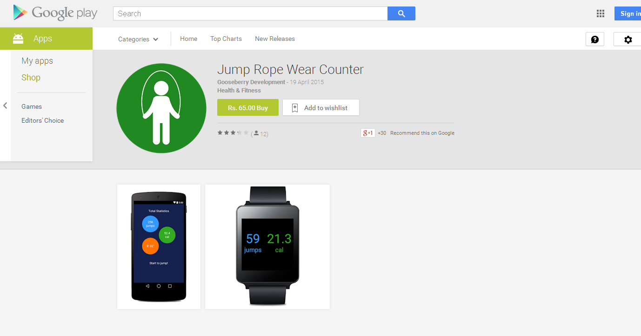
Task: Open the Top Charts tab
Action: (x=226, y=39)
